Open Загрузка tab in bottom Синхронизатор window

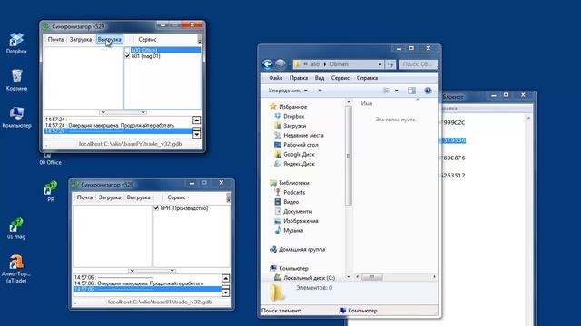pyautogui.click(x=109, y=197)
